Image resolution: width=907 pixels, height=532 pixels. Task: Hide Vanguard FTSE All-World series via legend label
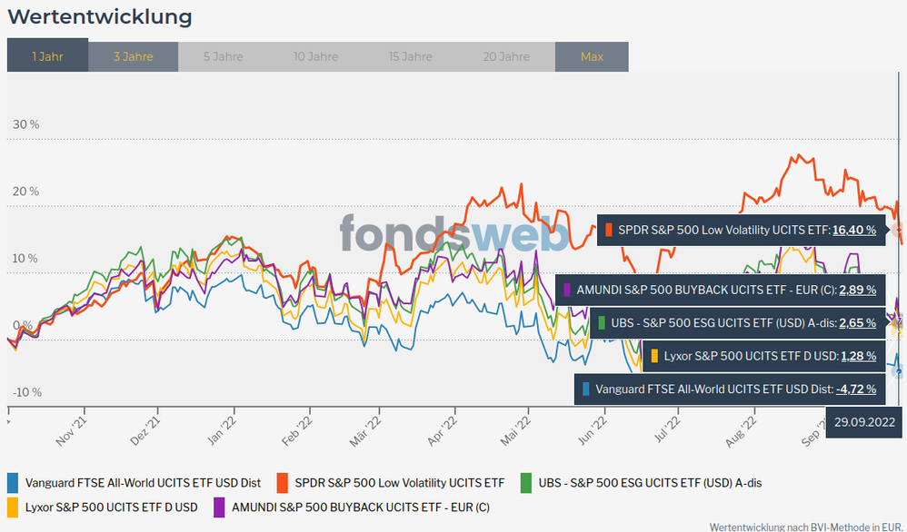click(x=143, y=483)
